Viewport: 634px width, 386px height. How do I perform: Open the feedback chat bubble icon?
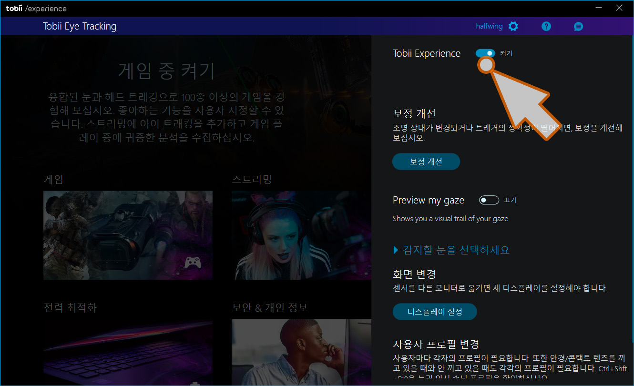tap(578, 27)
